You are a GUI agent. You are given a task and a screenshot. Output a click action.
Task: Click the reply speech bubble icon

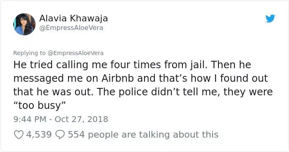tap(60, 135)
